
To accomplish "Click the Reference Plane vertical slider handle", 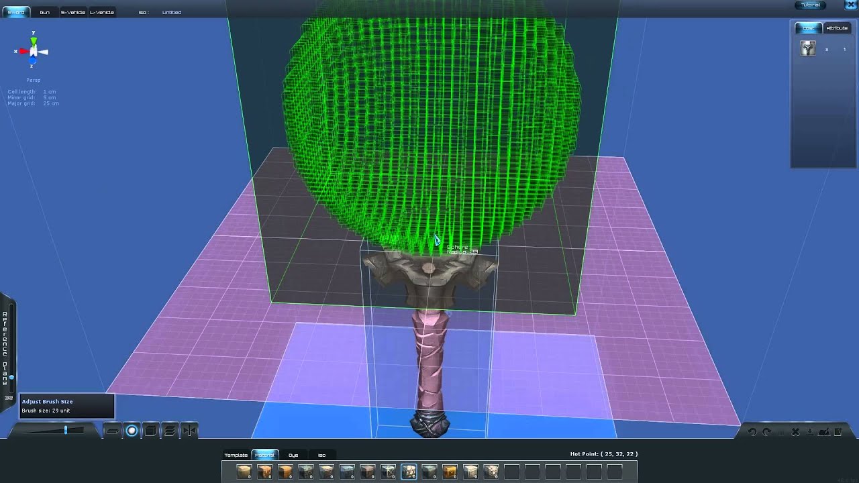I will [x=11, y=378].
